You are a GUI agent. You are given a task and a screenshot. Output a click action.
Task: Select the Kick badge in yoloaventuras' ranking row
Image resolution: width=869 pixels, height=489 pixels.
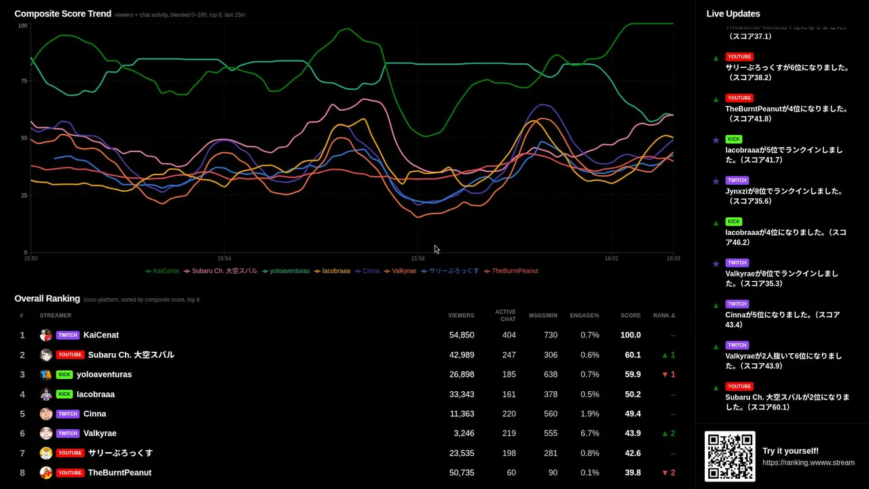tap(64, 374)
